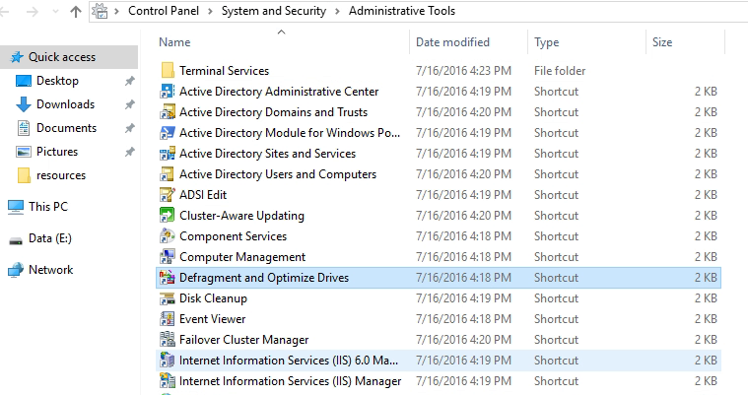Click the Event Viewer shortcut icon
This screenshot has height=395, width=748.
click(x=167, y=319)
